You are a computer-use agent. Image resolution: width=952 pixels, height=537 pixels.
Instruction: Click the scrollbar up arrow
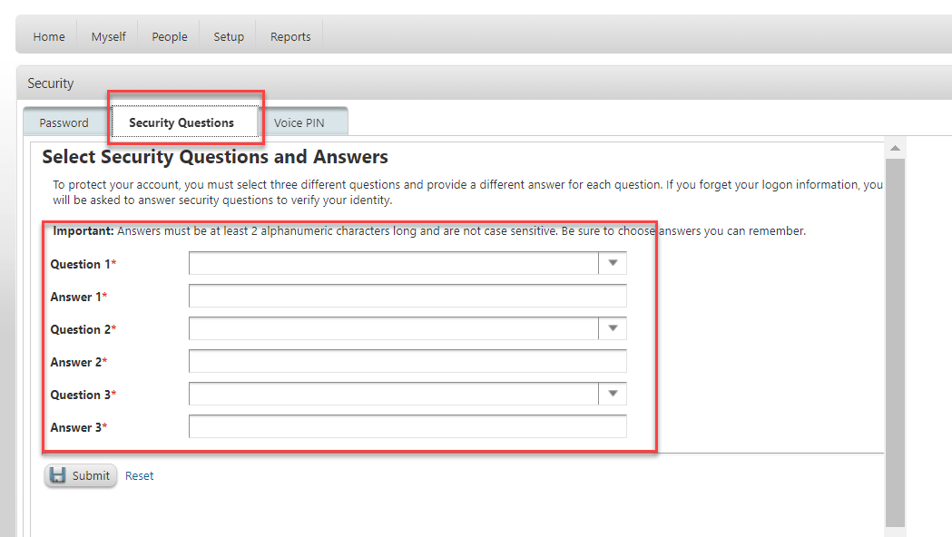[895, 148]
